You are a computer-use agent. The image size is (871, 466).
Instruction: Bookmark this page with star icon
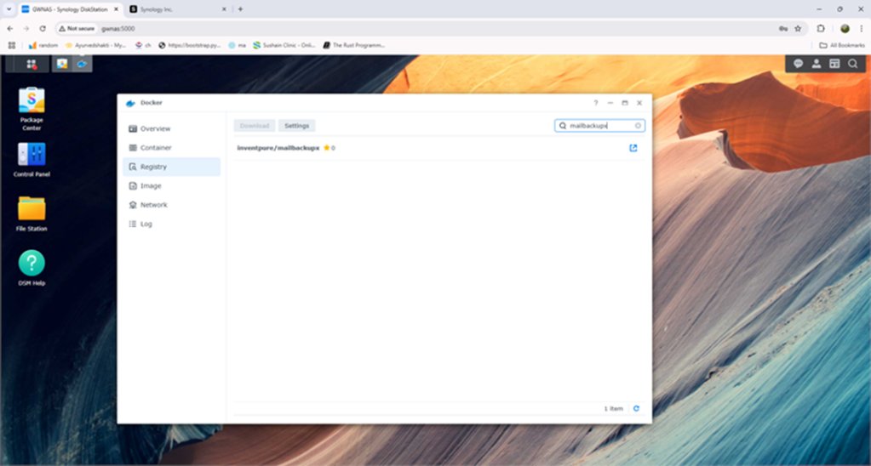[798, 28]
